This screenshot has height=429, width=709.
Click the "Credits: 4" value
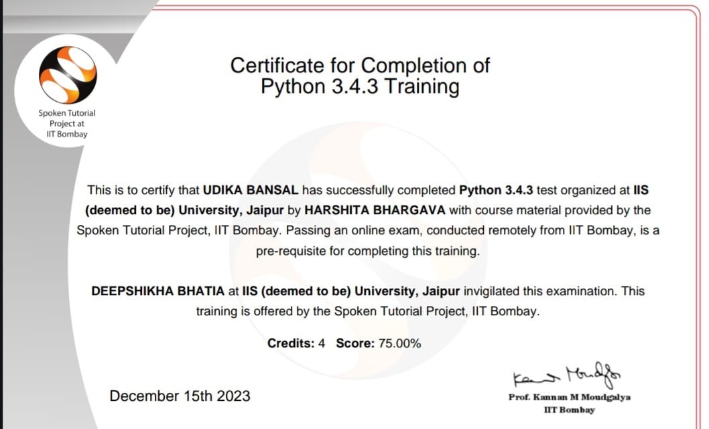tap(296, 343)
